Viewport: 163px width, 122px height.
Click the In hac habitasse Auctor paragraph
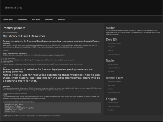click(133, 32)
